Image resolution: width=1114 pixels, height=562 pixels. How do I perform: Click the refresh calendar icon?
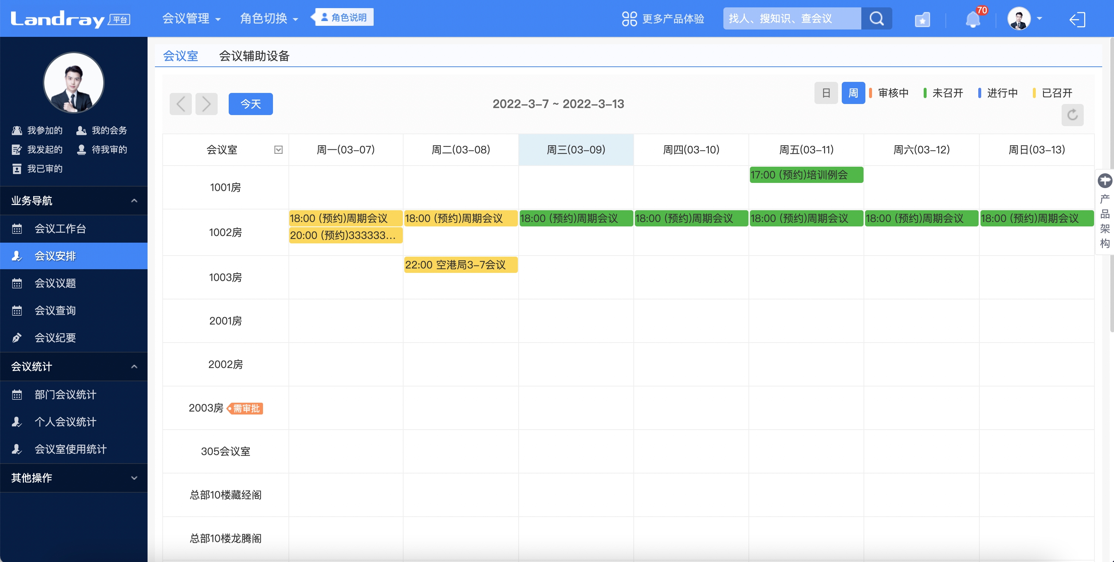coord(1072,115)
